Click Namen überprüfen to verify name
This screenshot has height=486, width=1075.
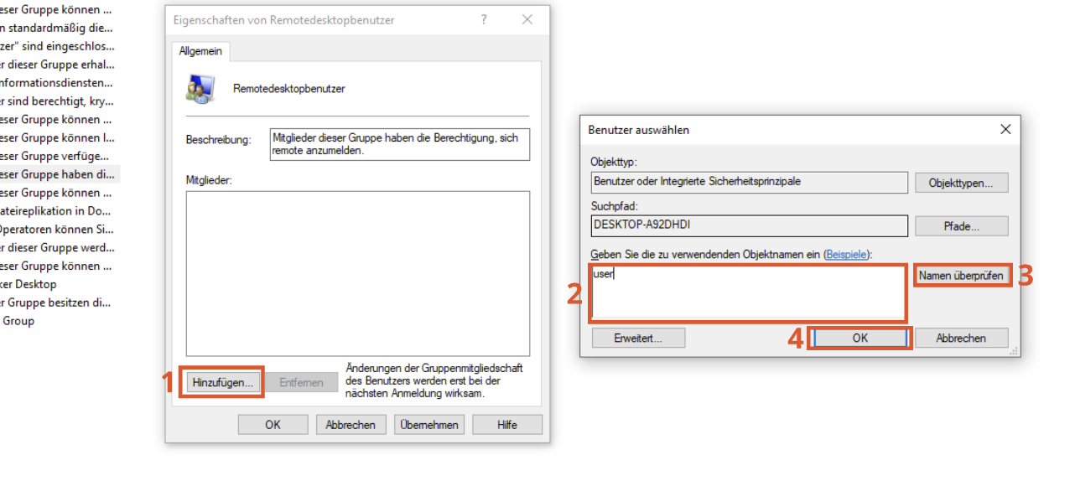pos(961,276)
